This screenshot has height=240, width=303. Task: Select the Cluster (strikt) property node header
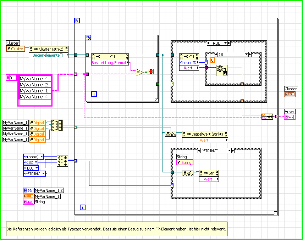[49, 49]
